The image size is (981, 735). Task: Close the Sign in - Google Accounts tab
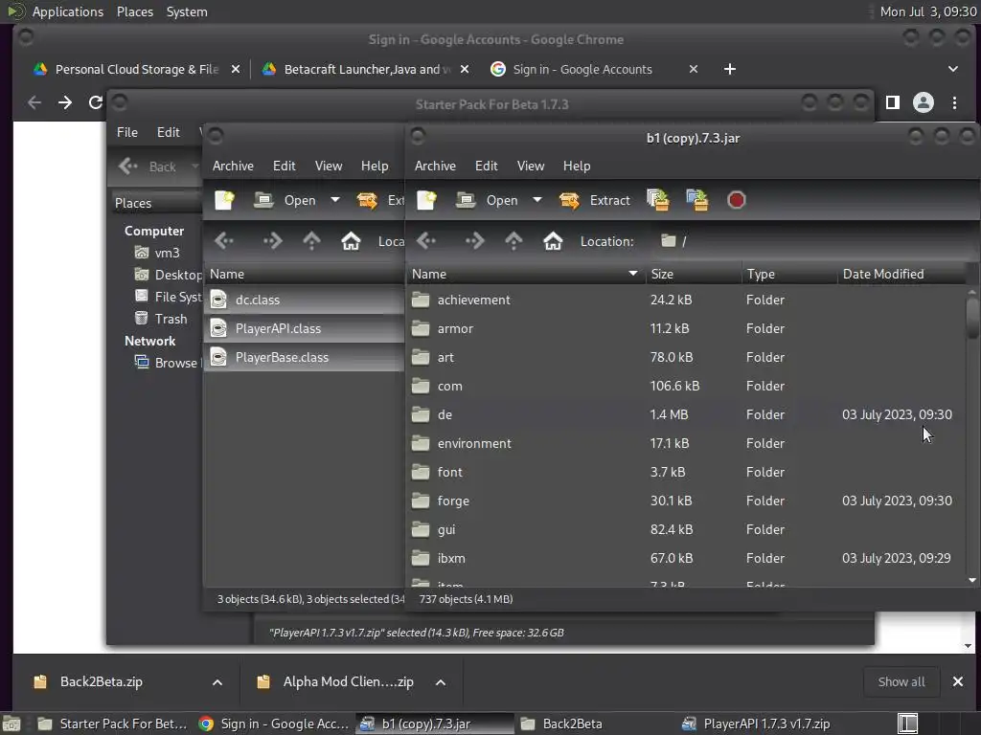tap(694, 69)
